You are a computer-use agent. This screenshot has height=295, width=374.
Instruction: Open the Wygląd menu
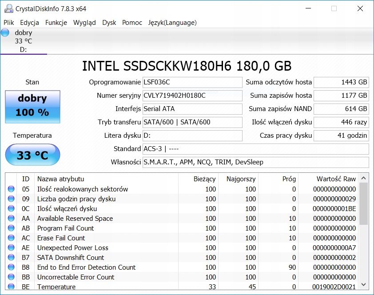84,23
